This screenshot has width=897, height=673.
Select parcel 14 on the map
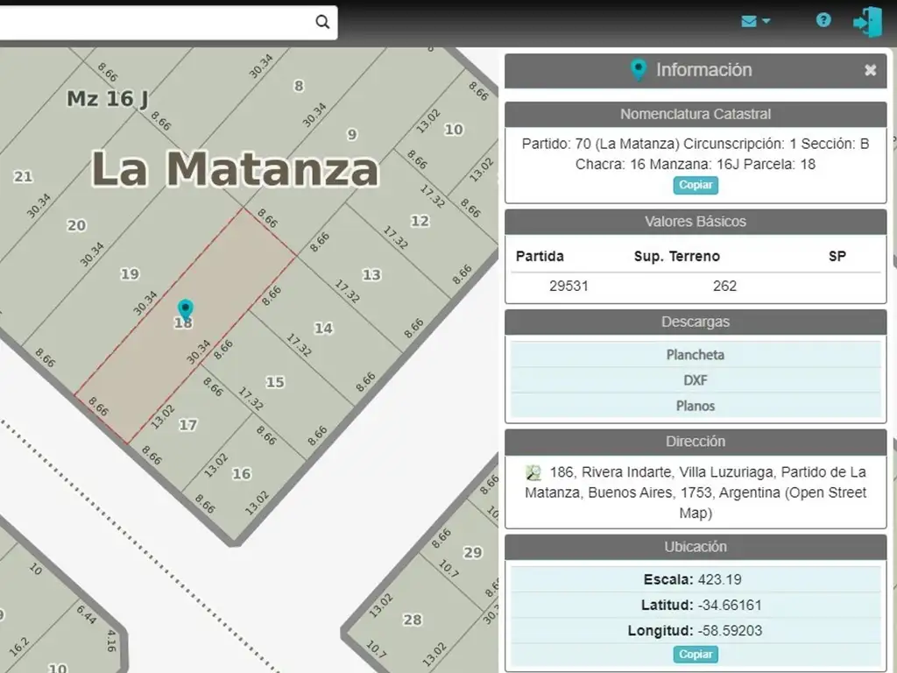tap(323, 328)
